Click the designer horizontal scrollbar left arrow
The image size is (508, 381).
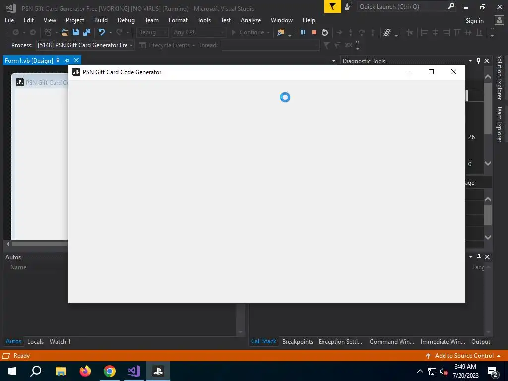click(x=8, y=244)
